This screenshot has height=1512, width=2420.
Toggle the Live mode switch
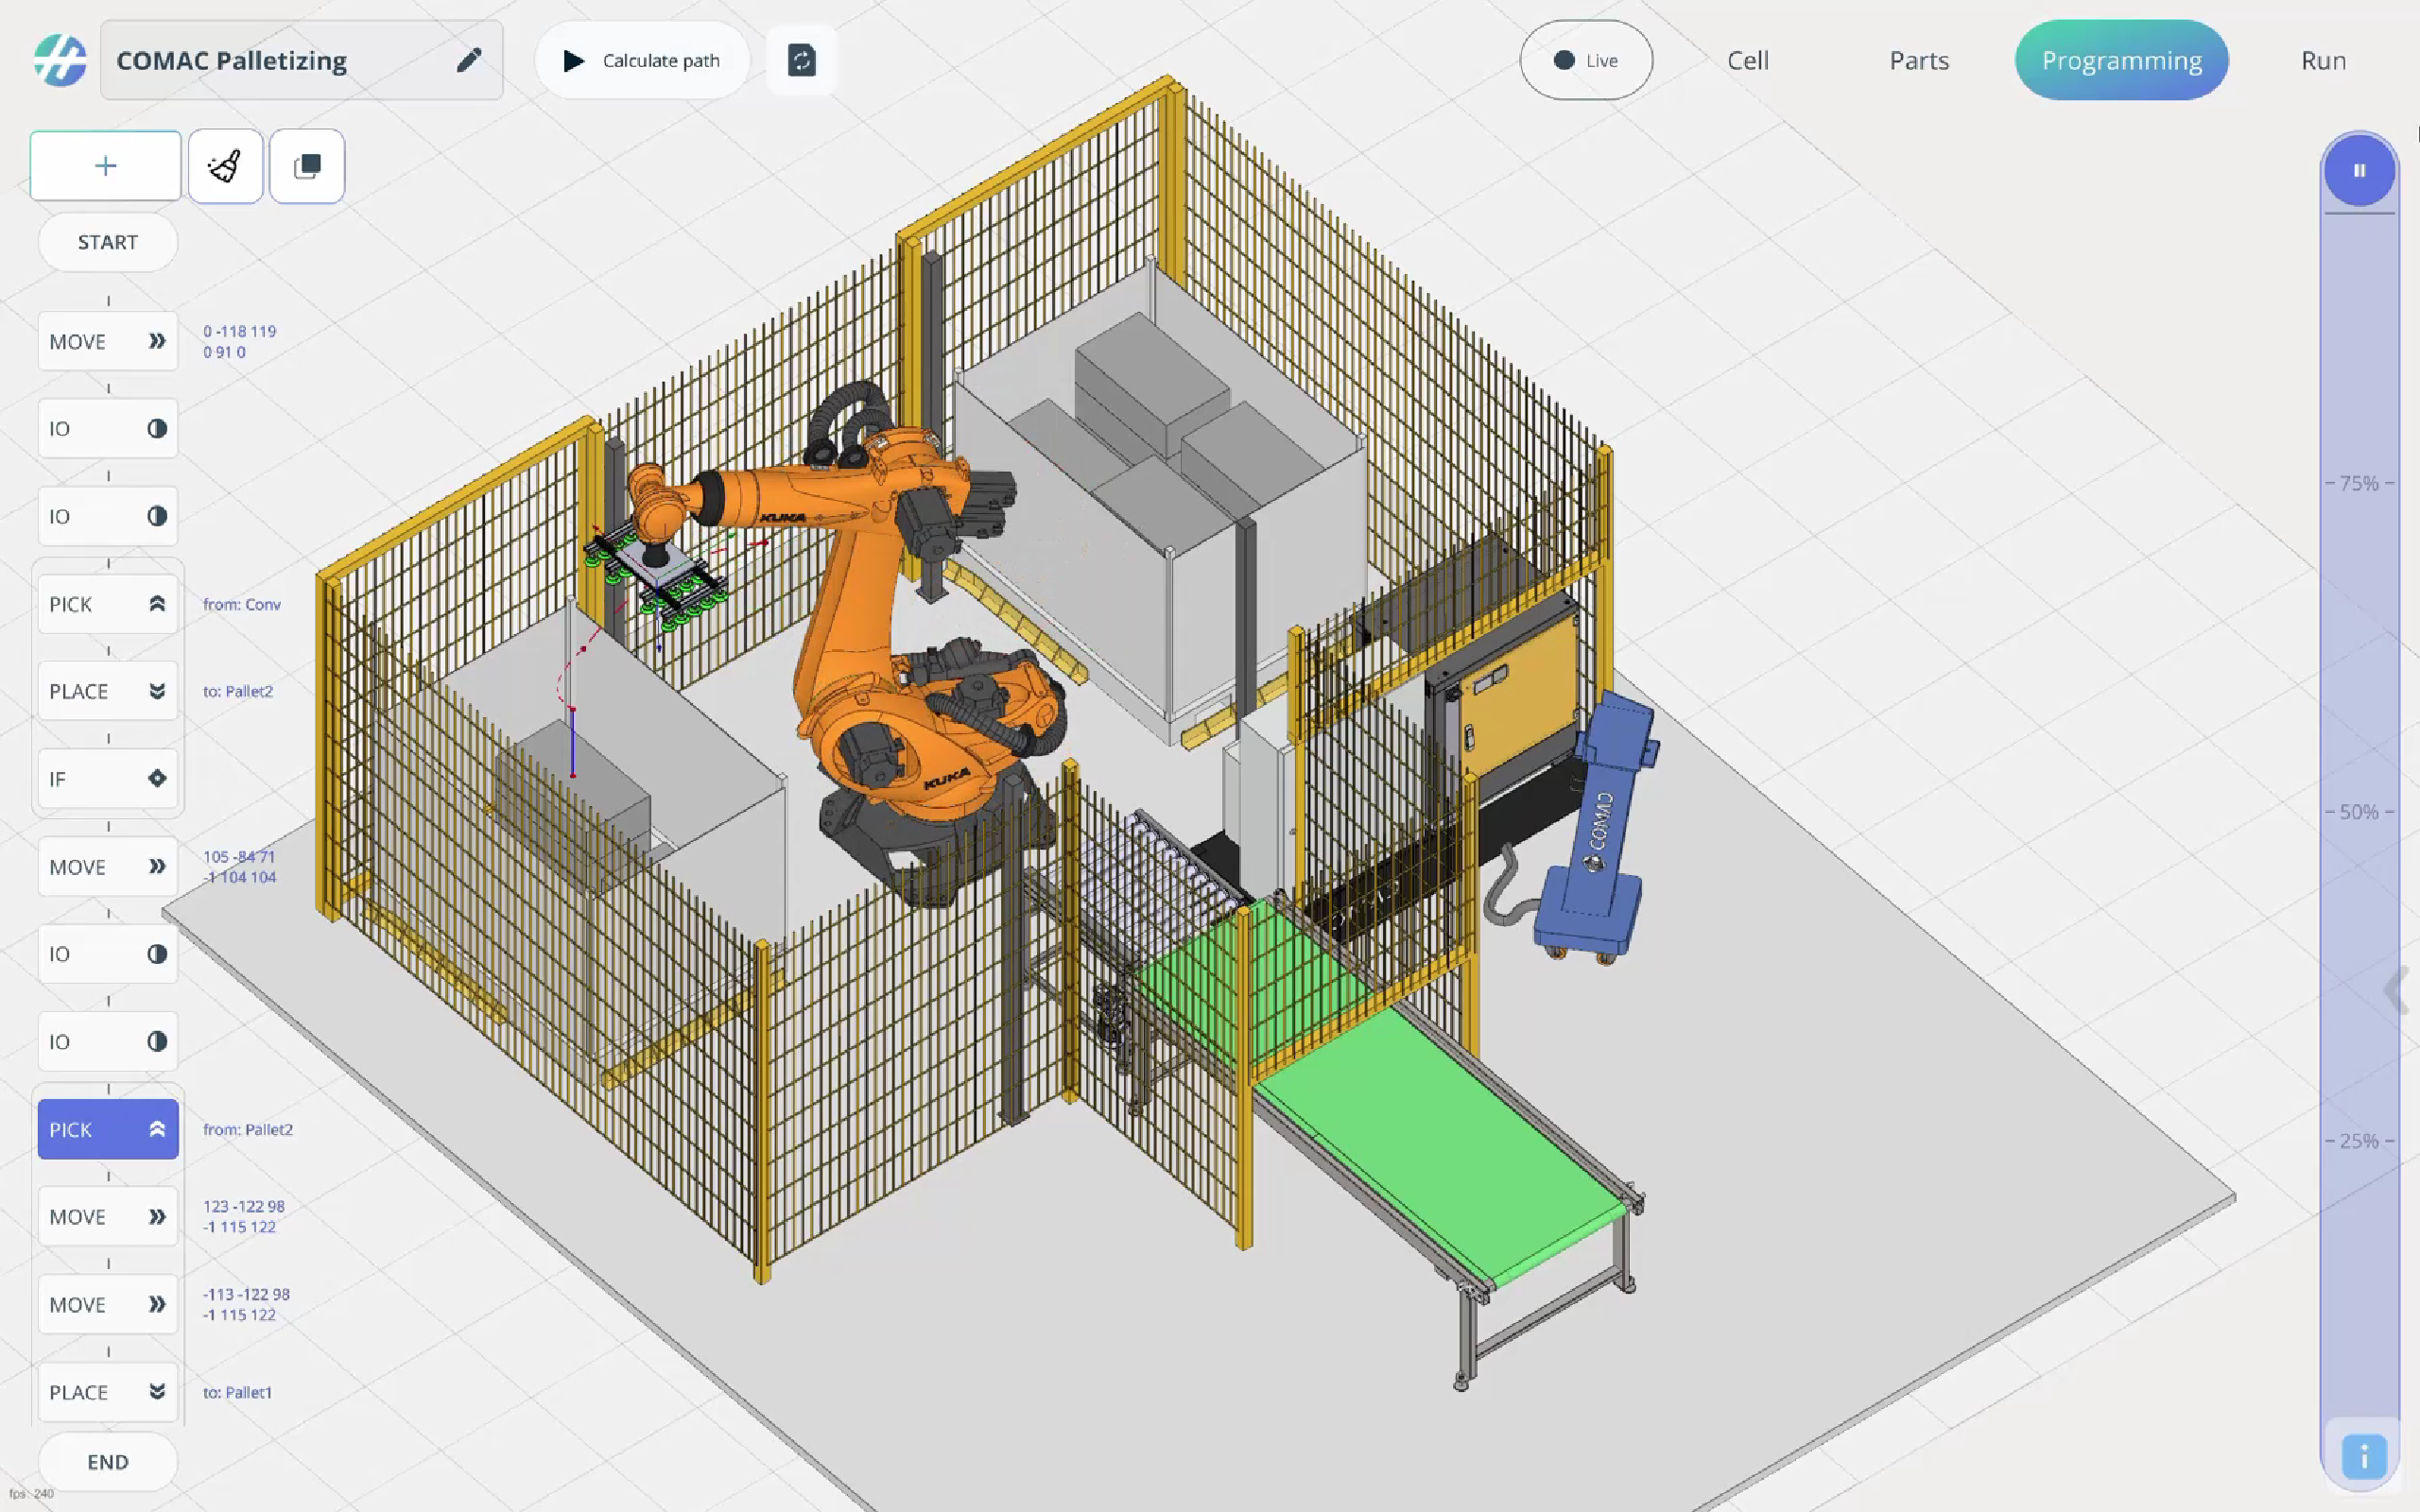point(1585,60)
